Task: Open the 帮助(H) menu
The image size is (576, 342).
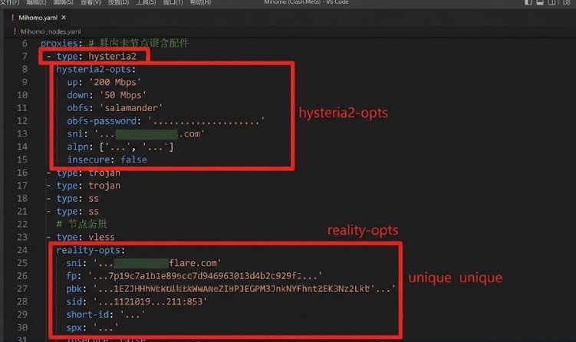Action: click(x=201, y=2)
